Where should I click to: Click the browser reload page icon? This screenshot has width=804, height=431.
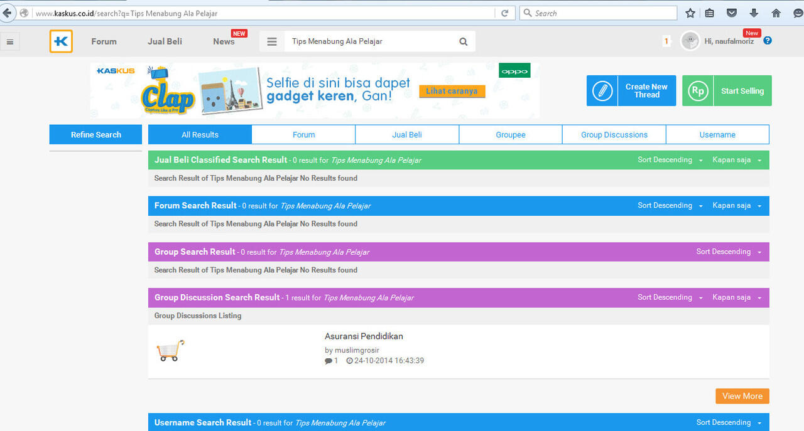tap(504, 13)
